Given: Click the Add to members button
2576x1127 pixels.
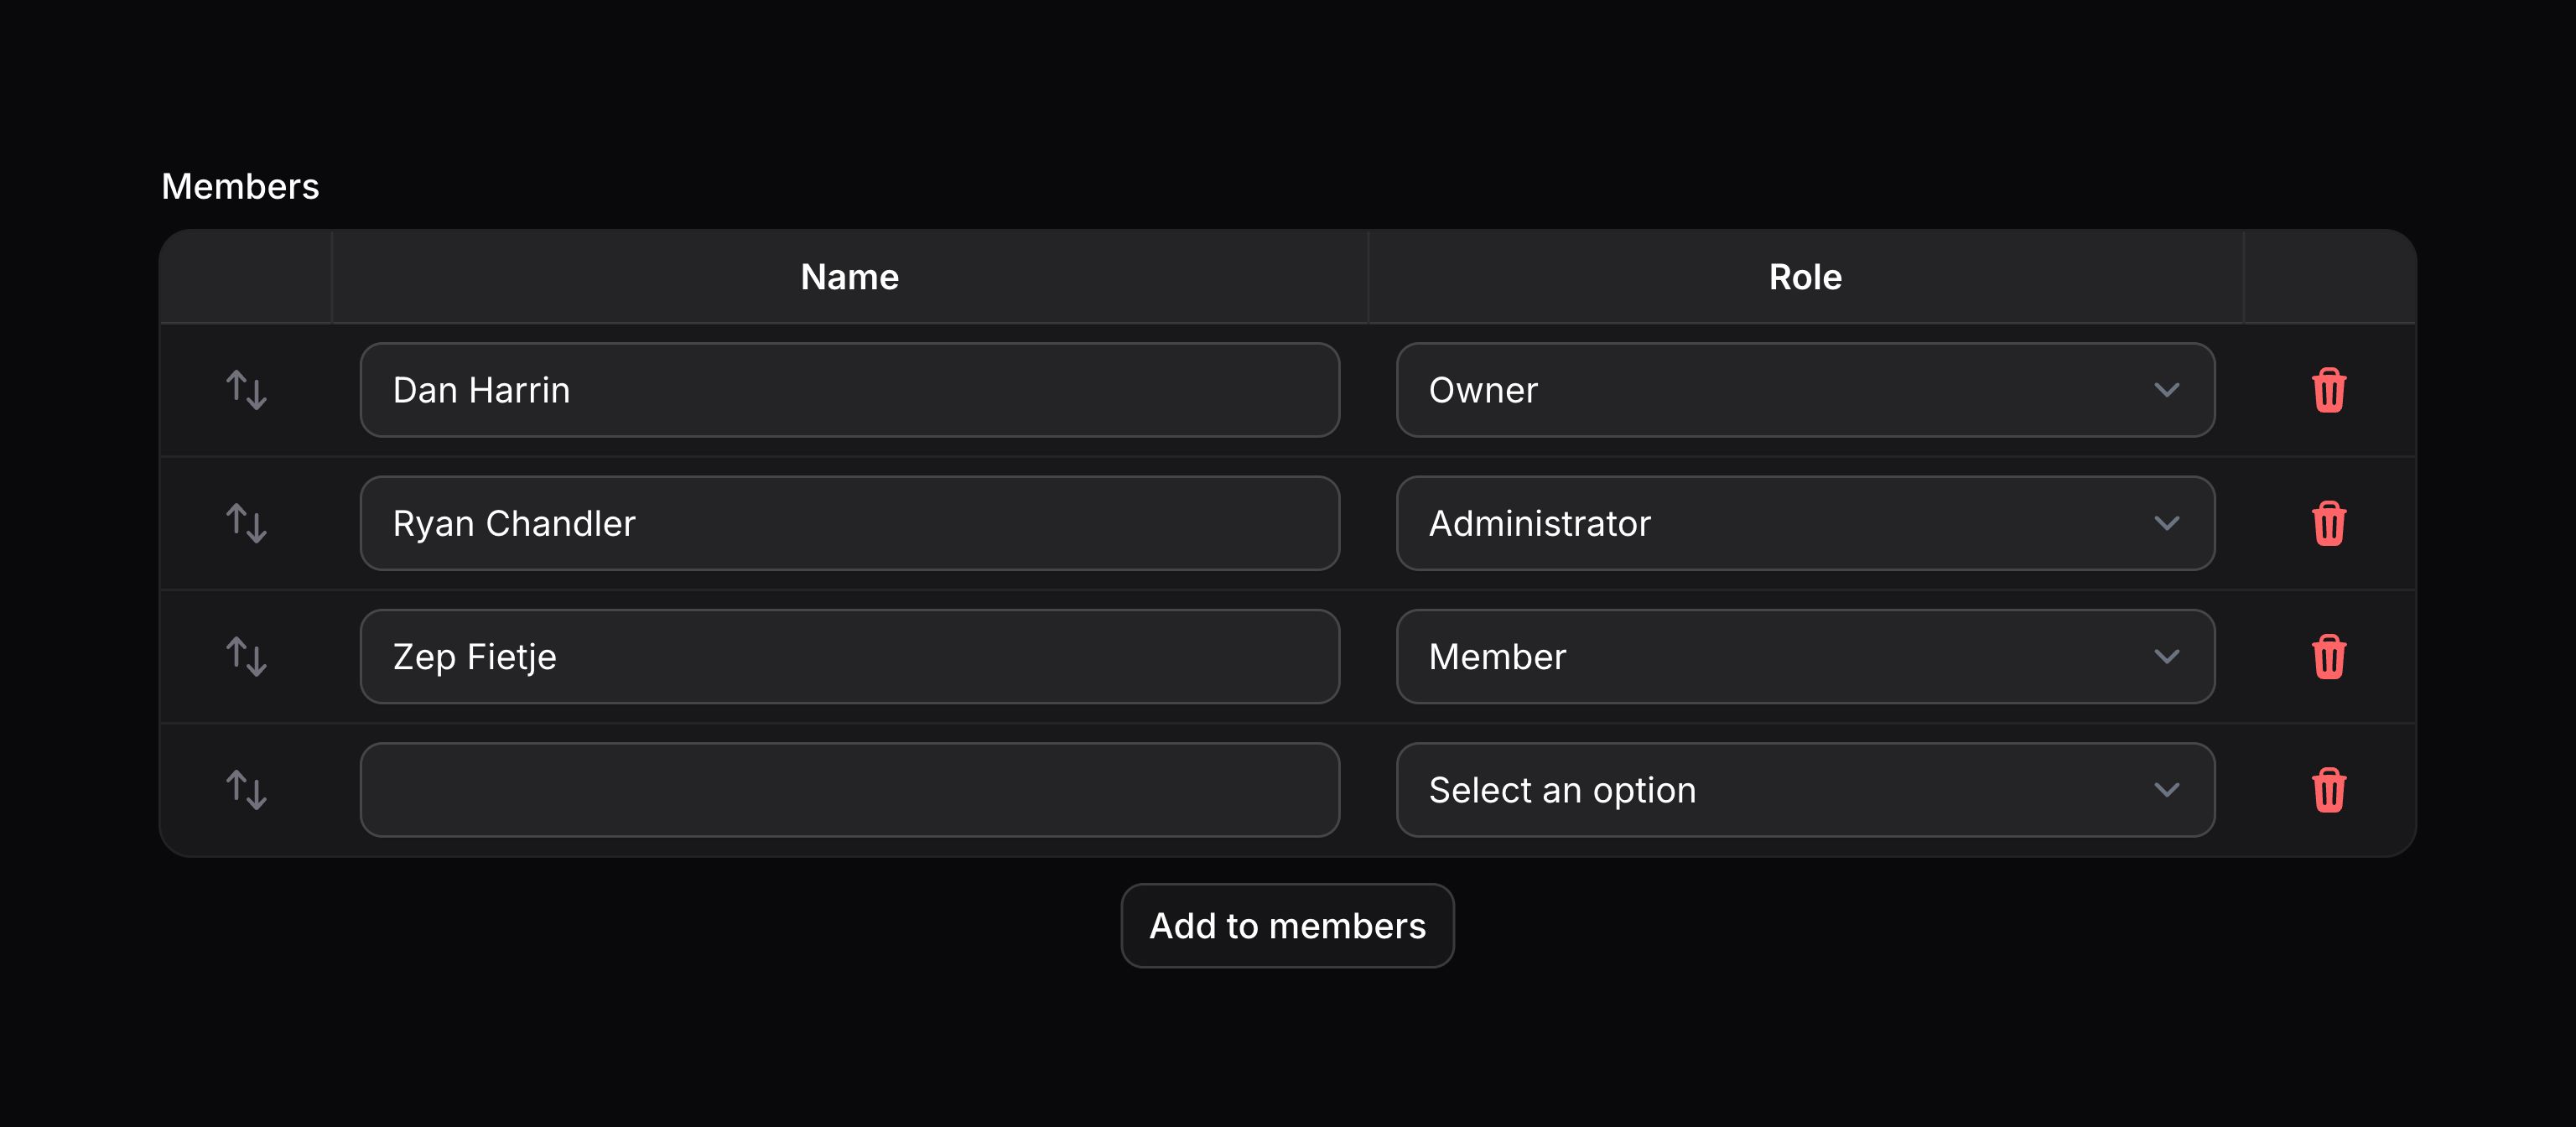Looking at the screenshot, I should coord(1287,925).
